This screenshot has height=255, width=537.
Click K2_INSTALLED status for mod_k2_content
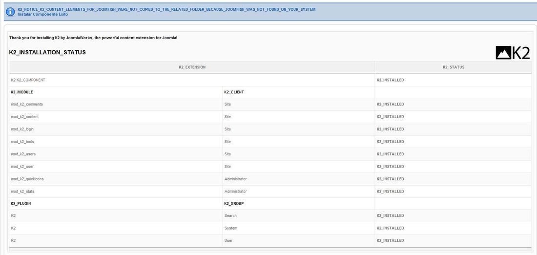[390, 117]
